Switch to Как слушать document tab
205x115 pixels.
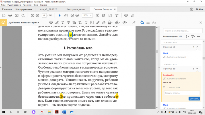[76, 9]
